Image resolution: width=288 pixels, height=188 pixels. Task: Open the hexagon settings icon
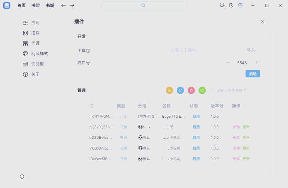[240, 5]
